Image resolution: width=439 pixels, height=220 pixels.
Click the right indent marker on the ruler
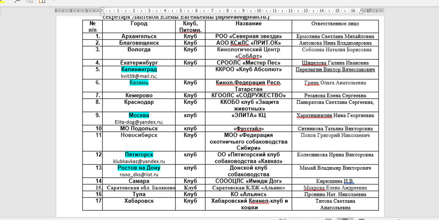coord(360,11)
